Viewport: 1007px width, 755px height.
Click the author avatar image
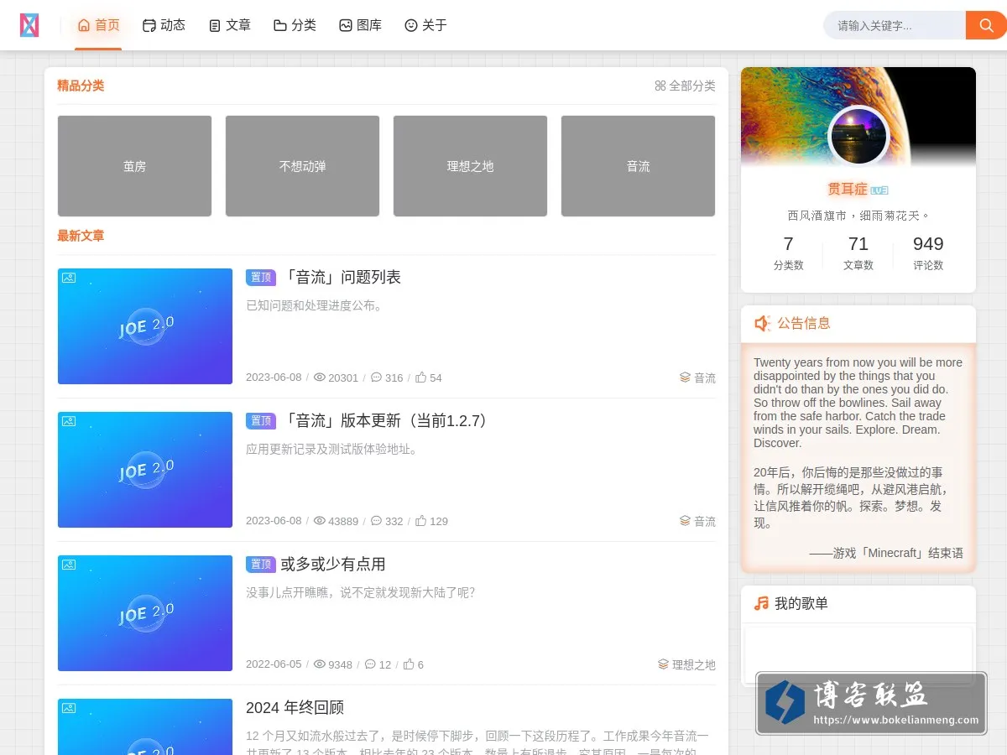pyautogui.click(x=858, y=137)
